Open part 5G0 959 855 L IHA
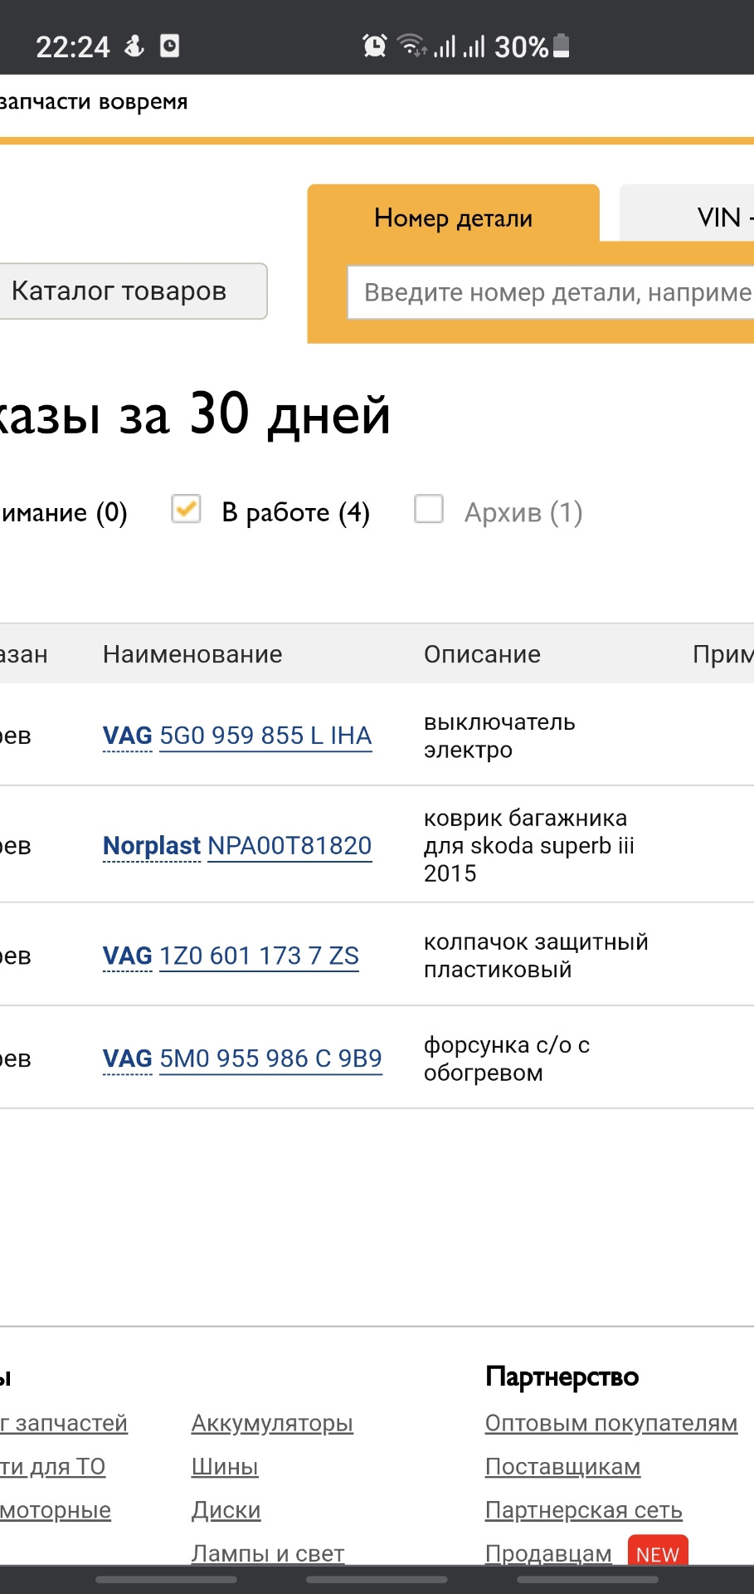This screenshot has width=754, height=1594. point(265,736)
